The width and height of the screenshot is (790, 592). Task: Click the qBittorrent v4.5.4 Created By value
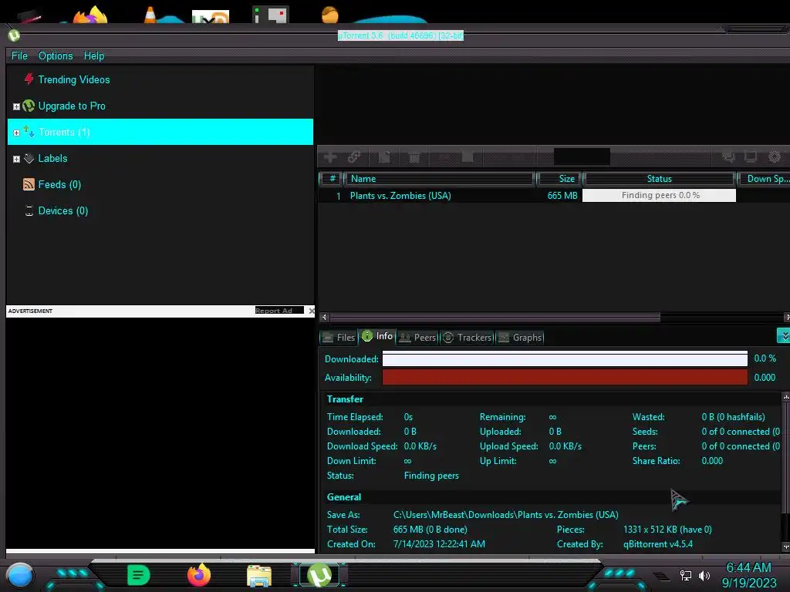click(x=657, y=543)
